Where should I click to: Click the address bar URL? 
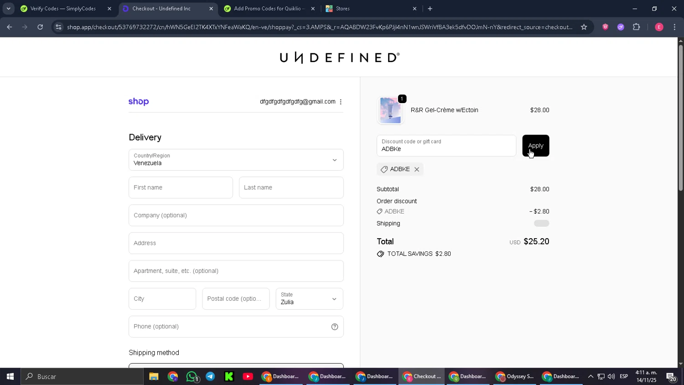[319, 27]
